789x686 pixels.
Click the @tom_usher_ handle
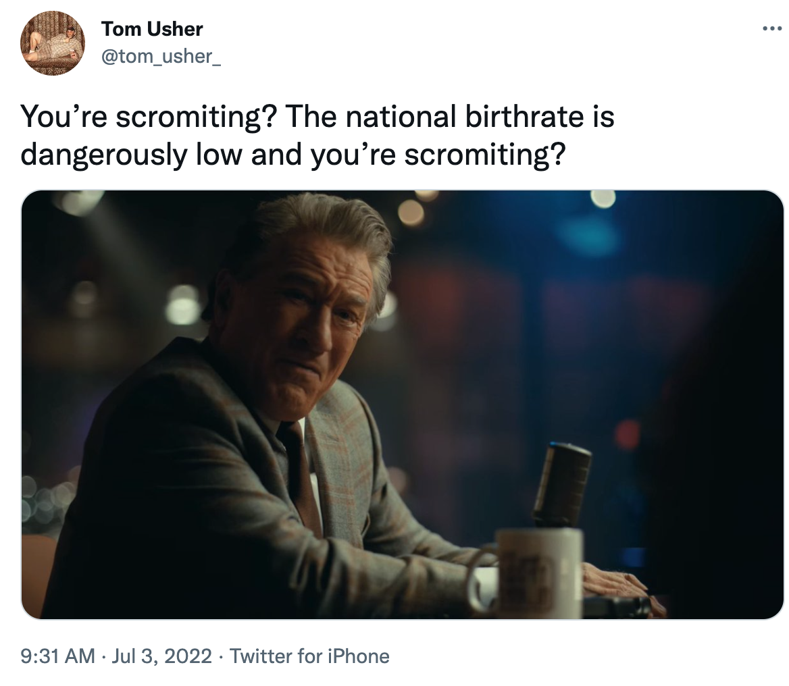(x=160, y=56)
